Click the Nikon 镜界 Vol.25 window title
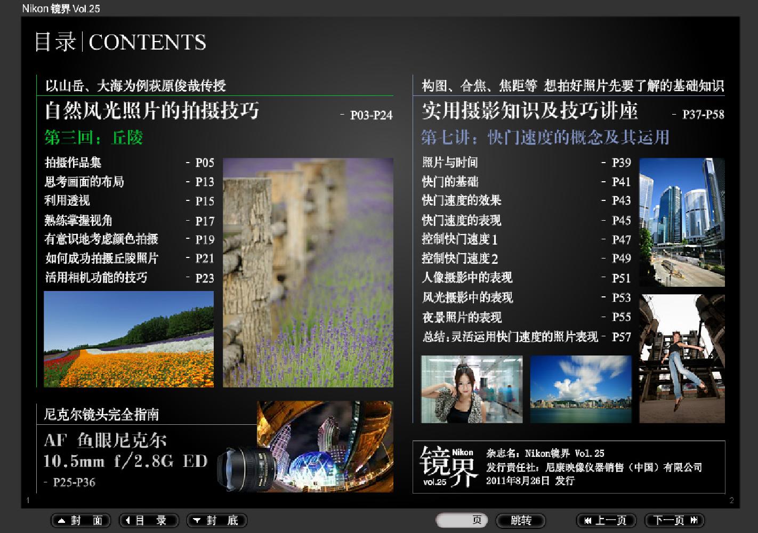 61,9
